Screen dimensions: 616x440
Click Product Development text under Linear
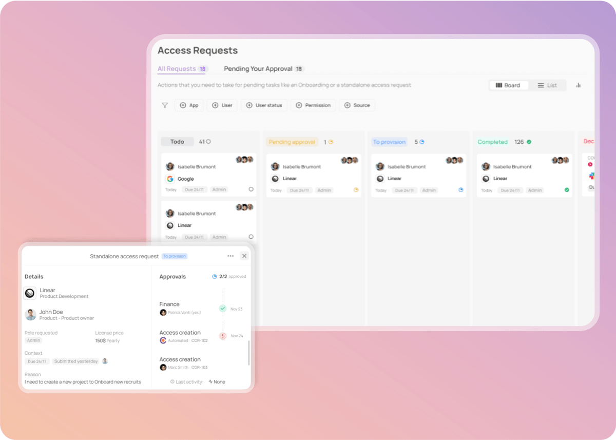64,296
